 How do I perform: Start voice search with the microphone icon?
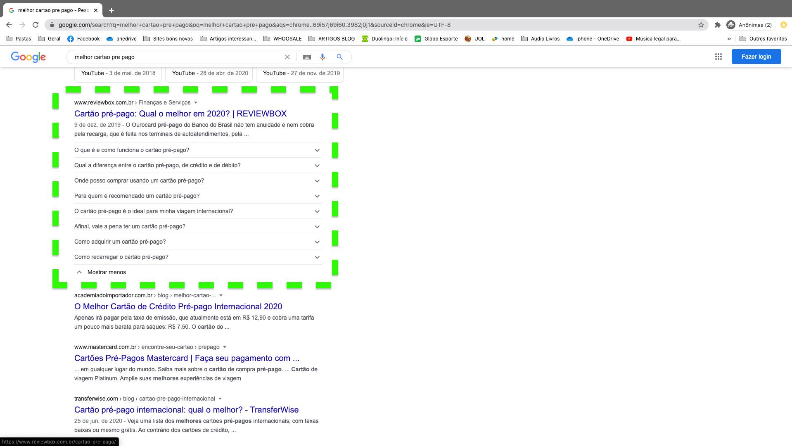[322, 57]
